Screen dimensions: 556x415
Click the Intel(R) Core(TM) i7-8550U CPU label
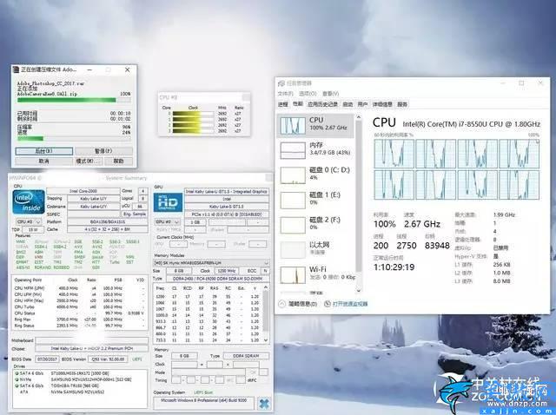coord(471,124)
